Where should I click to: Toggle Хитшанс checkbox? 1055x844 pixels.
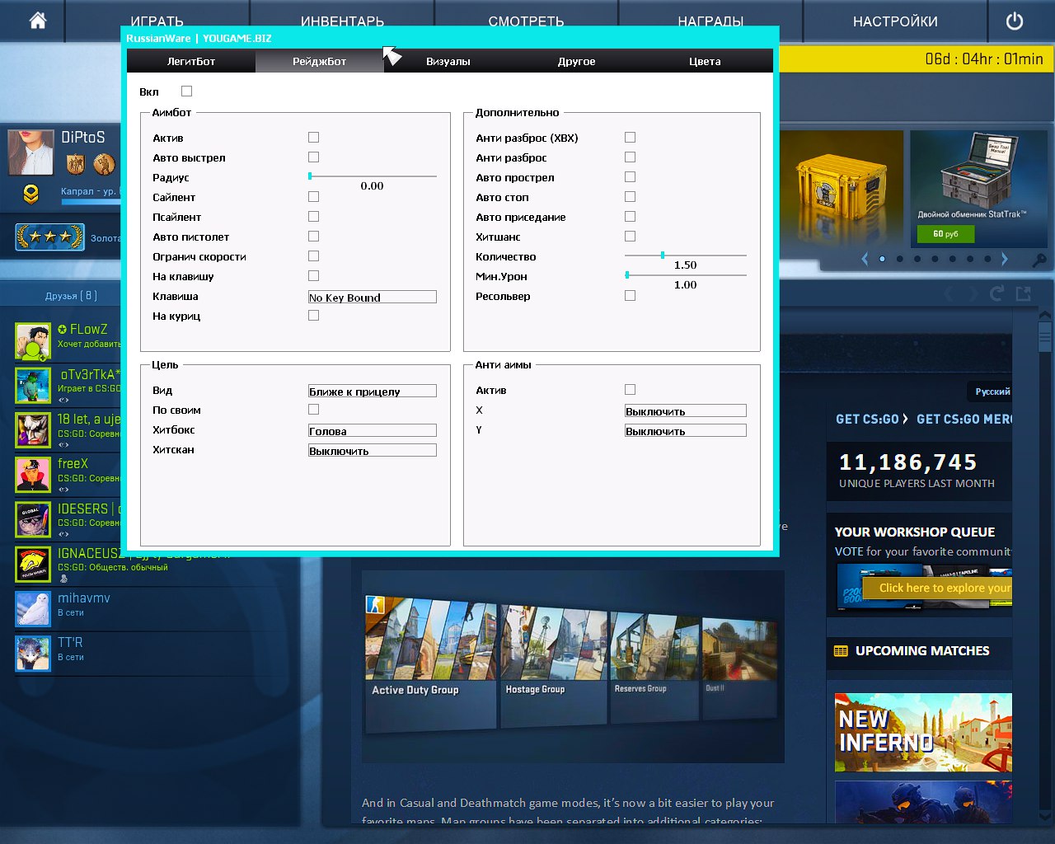[630, 237]
